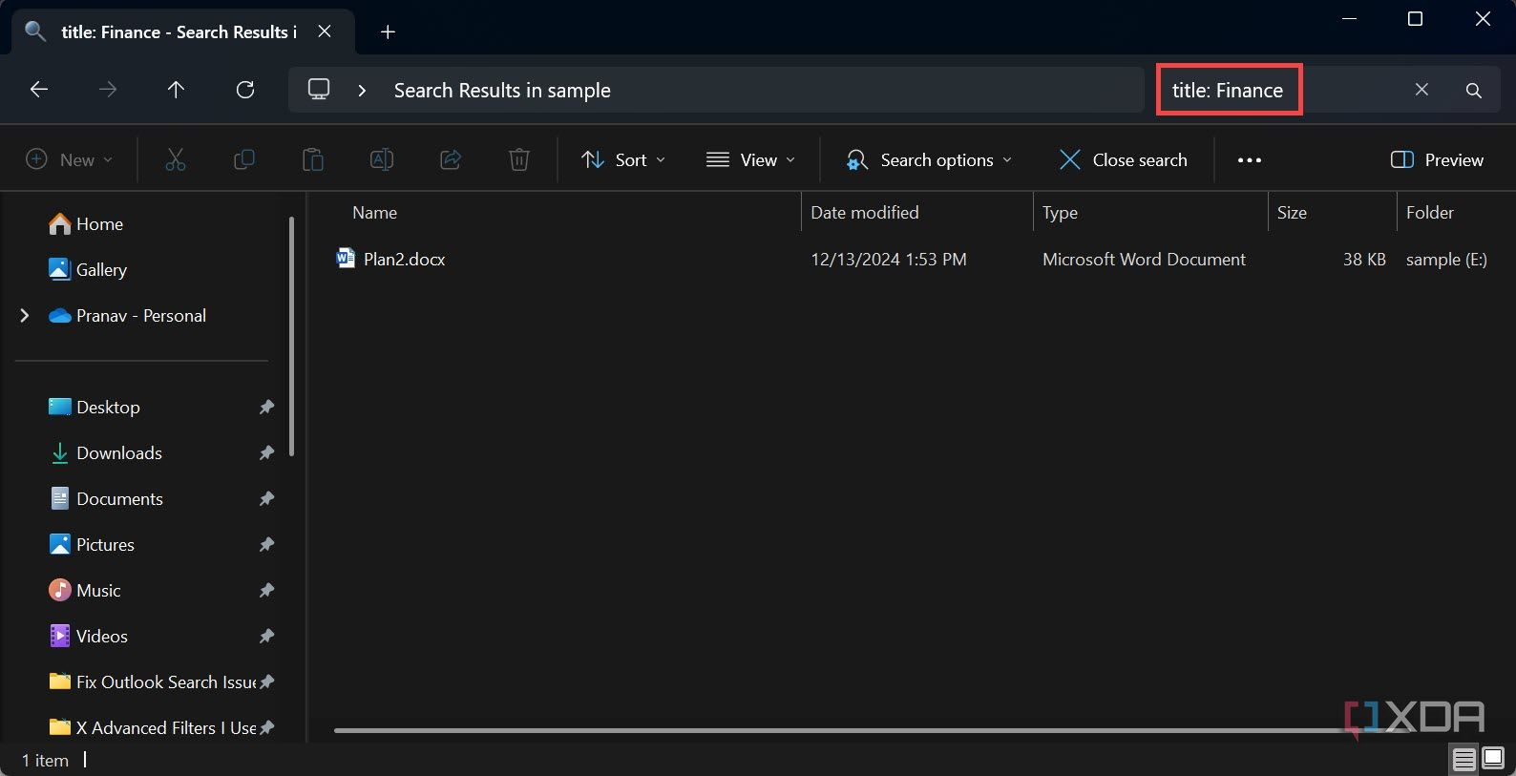Clear the search box with X
The height and width of the screenshot is (776, 1516).
1421,90
